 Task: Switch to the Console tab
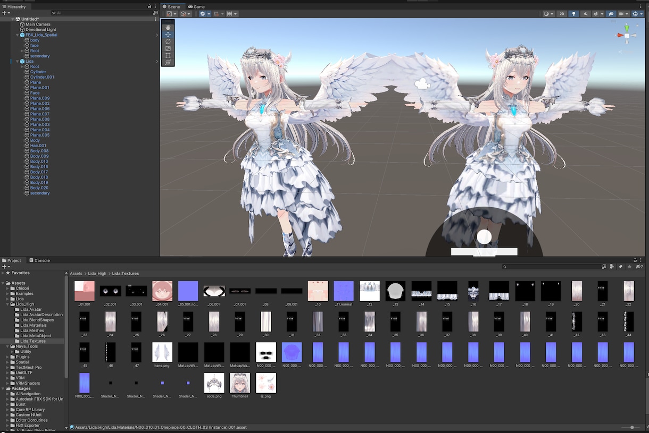coord(39,260)
